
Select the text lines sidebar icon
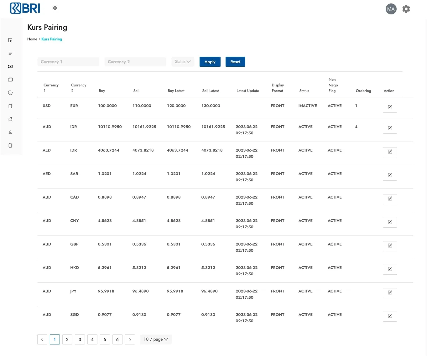[x=10, y=53]
